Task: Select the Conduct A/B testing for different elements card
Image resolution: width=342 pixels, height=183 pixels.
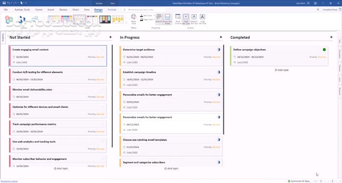Action: click(58, 76)
